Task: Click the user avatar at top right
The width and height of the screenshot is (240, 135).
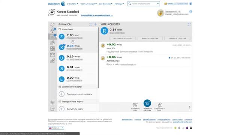Action: pos(160,13)
